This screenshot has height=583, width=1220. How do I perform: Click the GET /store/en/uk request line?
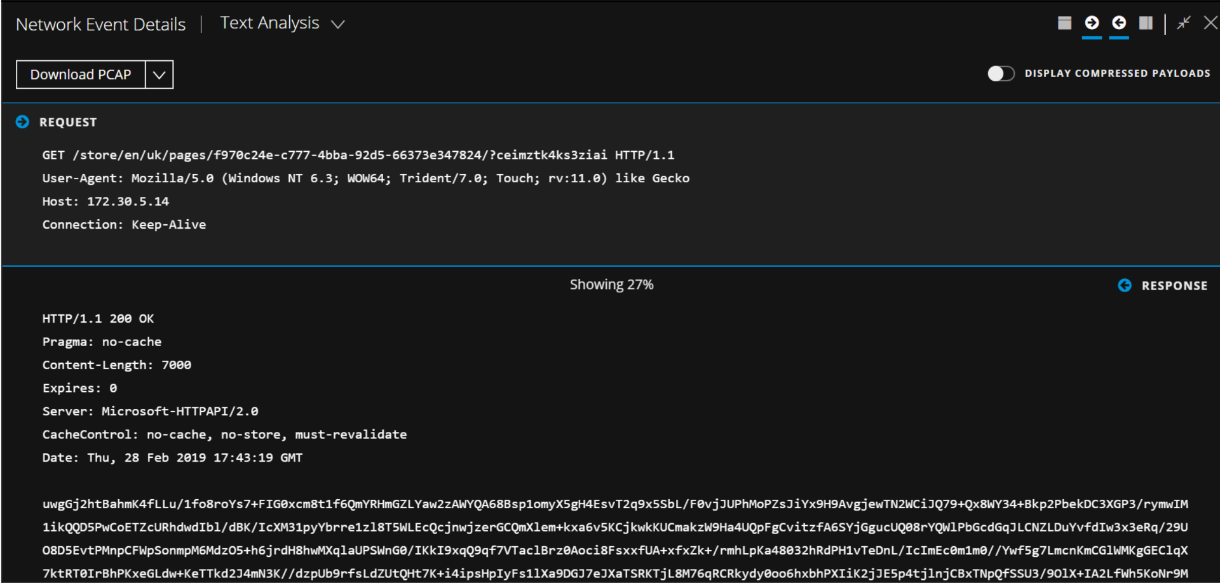pyautogui.click(x=358, y=155)
